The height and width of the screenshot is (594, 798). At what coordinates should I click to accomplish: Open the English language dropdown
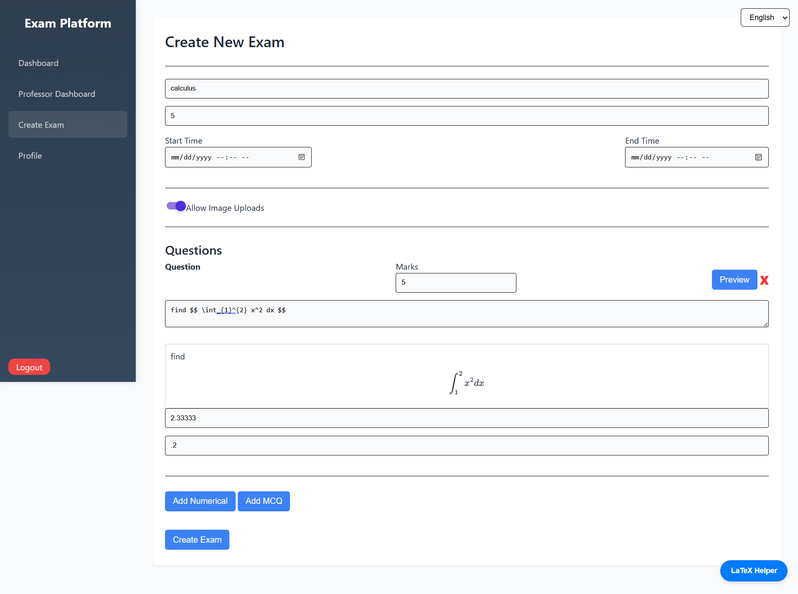[x=764, y=18]
